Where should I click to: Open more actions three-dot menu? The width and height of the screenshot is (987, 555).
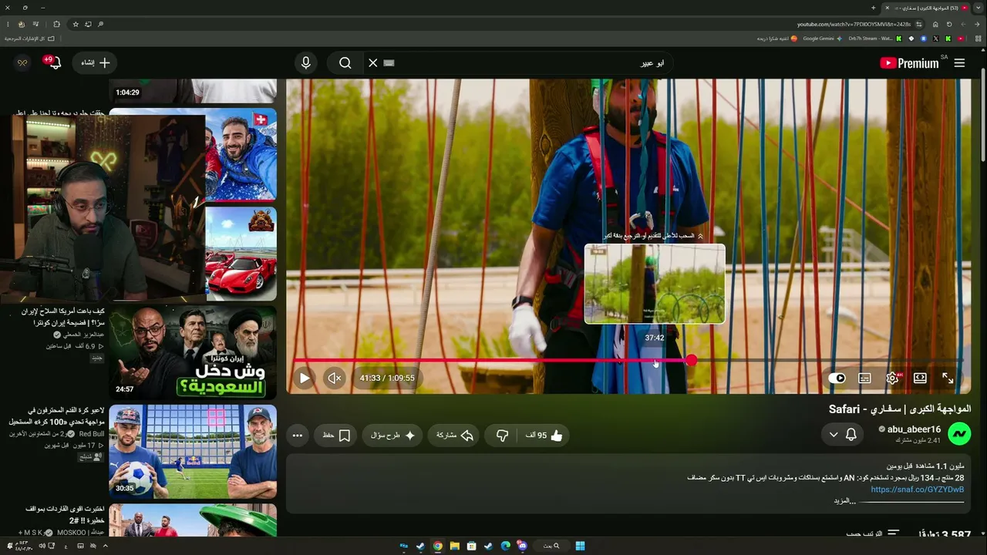click(298, 436)
